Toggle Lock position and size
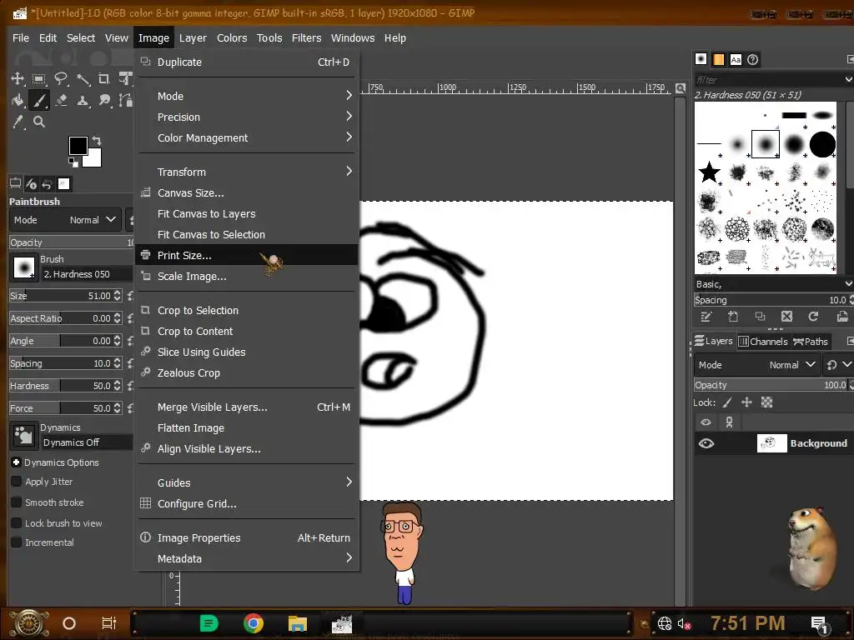The width and height of the screenshot is (854, 640). [x=746, y=402]
